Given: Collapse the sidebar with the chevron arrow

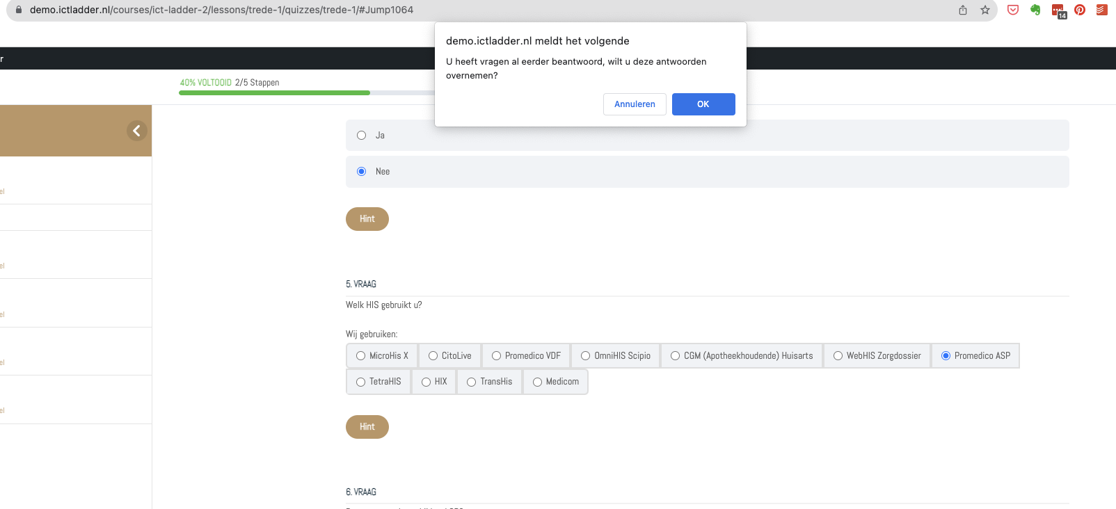Looking at the screenshot, I should (137, 131).
